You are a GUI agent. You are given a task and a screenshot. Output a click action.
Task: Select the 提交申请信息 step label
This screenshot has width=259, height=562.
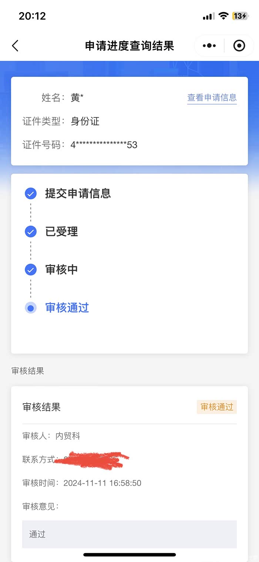point(78,193)
